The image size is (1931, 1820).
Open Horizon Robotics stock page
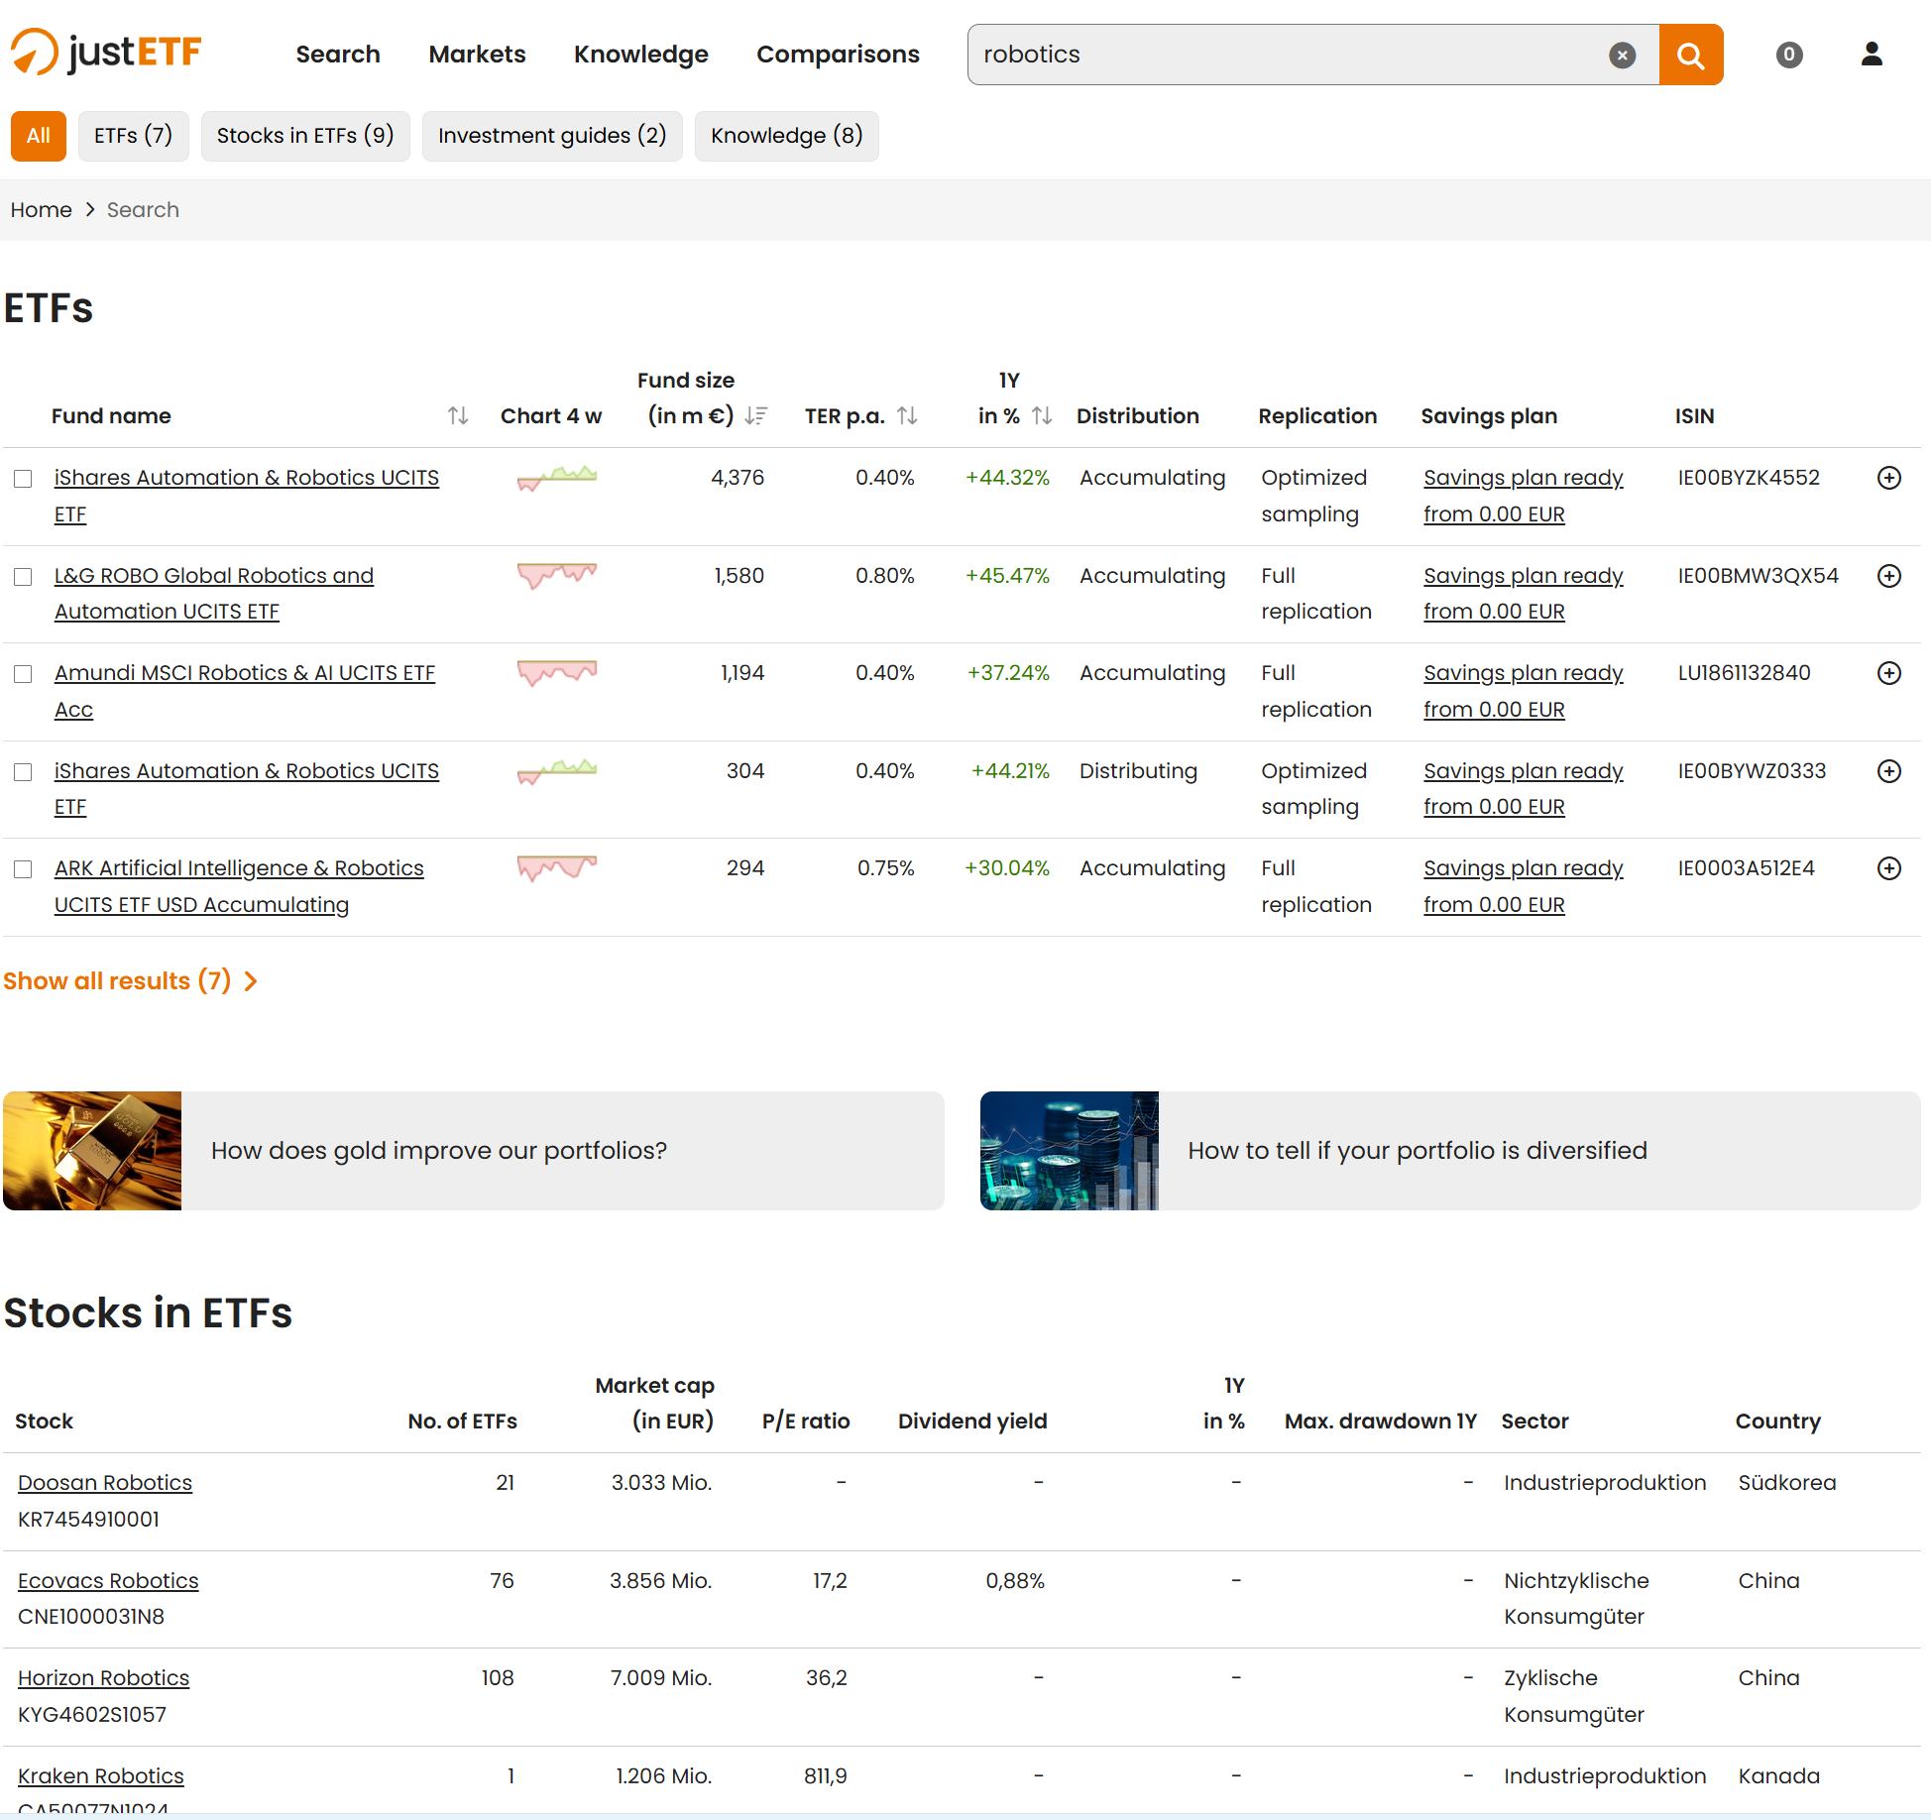103,1678
